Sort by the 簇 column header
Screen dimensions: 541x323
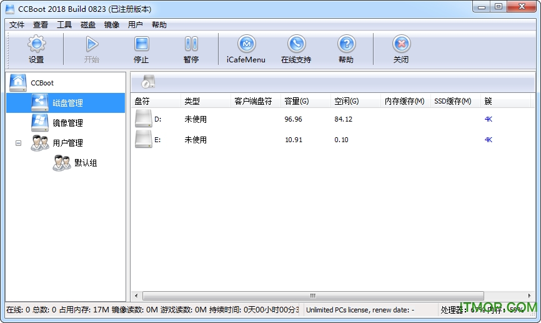[505, 101]
